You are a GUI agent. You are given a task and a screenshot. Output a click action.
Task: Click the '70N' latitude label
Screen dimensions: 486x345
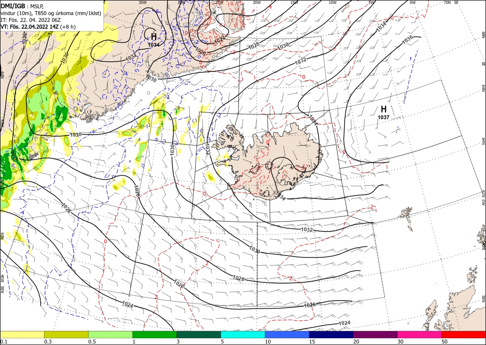tap(447, 2)
